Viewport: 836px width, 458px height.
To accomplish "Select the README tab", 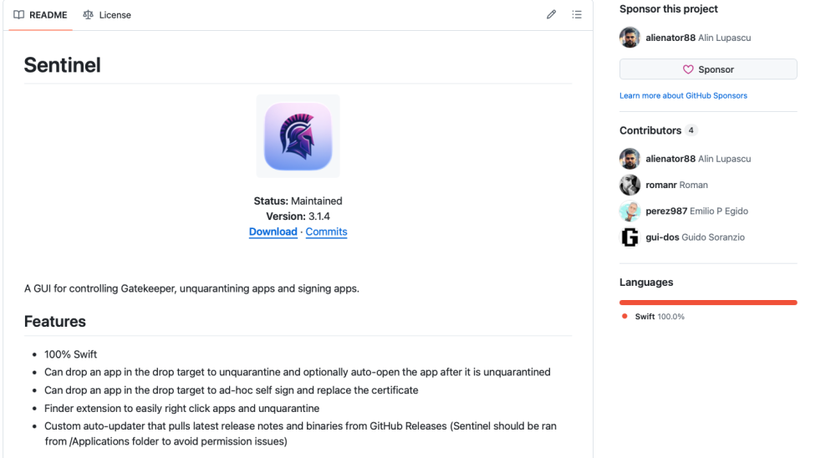I will click(40, 15).
